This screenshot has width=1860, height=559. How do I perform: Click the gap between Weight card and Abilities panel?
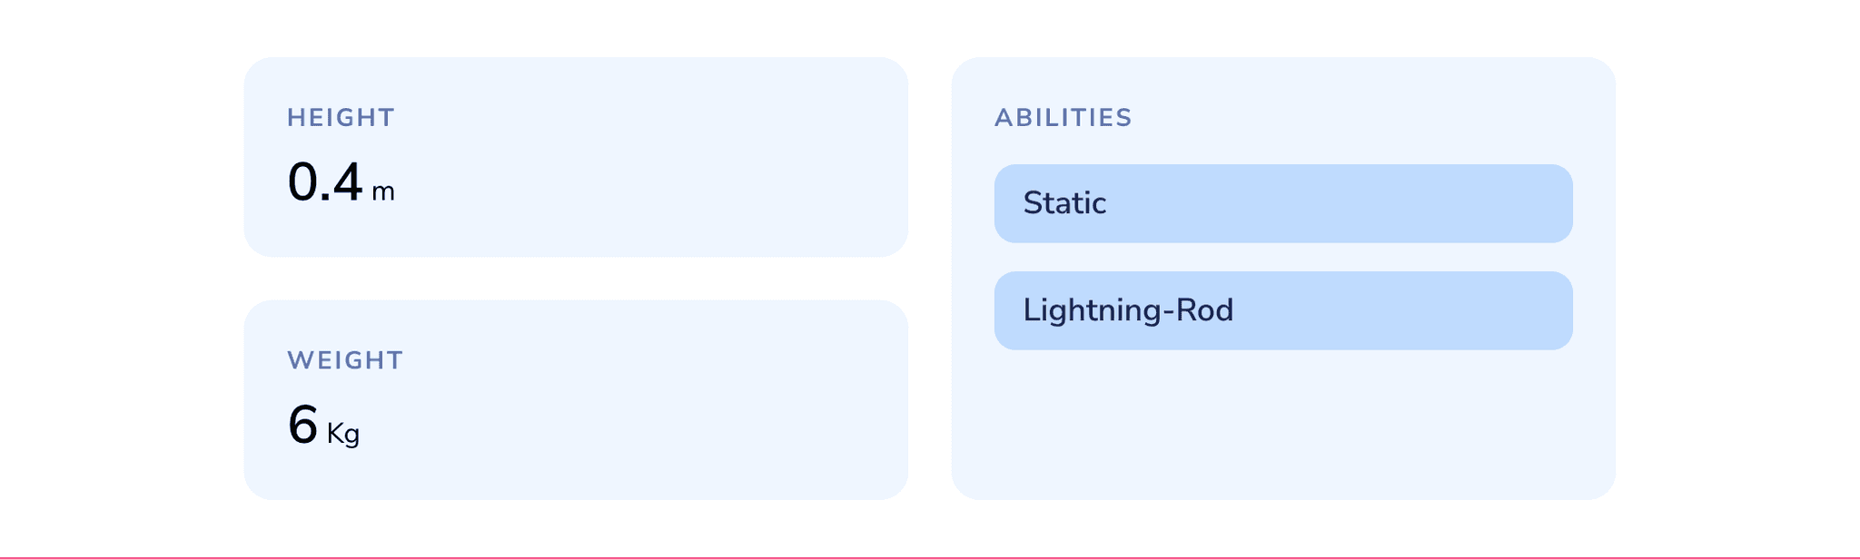pyautogui.click(x=930, y=399)
